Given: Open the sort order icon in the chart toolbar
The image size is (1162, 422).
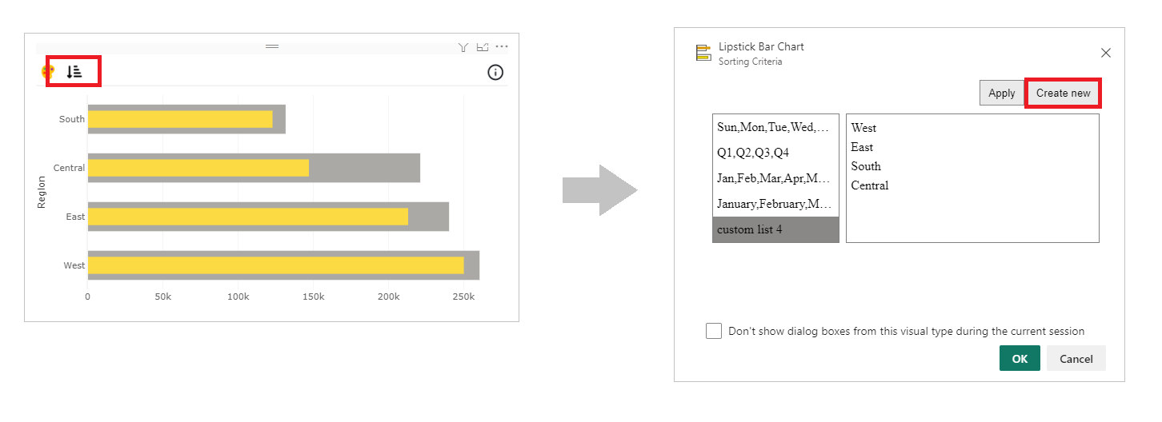Looking at the screenshot, I should pos(74,71).
